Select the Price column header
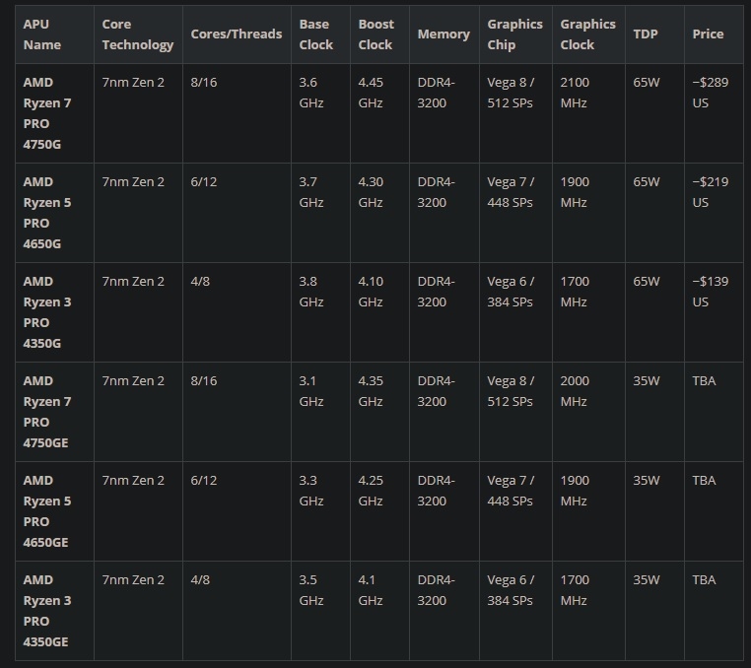751x668 pixels. tap(708, 34)
